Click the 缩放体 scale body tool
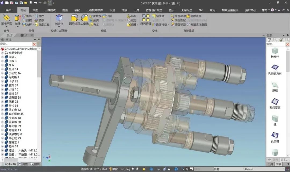 click(158, 16)
